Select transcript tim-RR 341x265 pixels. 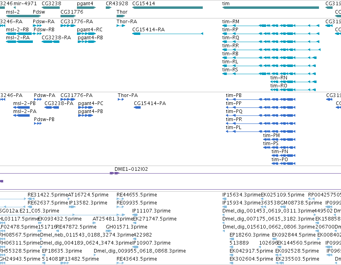(x=271, y=50)
